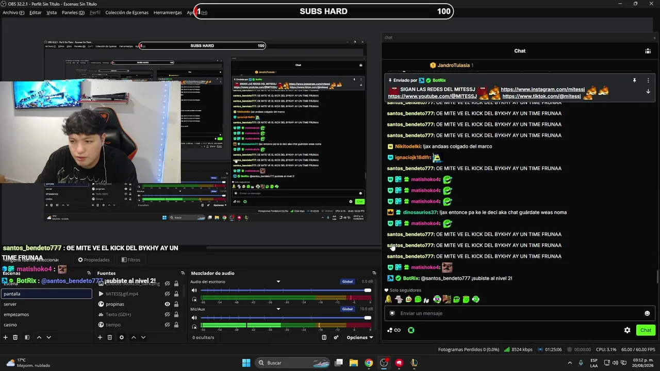Send message with green Chat button

coord(646,330)
